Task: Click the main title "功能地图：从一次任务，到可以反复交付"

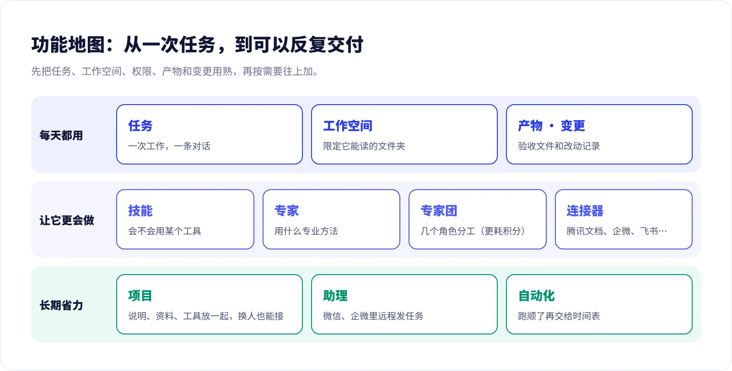Action: 198,45
